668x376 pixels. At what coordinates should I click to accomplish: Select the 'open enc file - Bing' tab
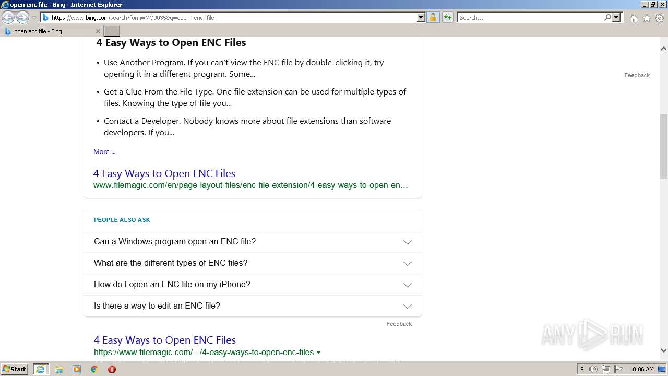[x=52, y=31]
